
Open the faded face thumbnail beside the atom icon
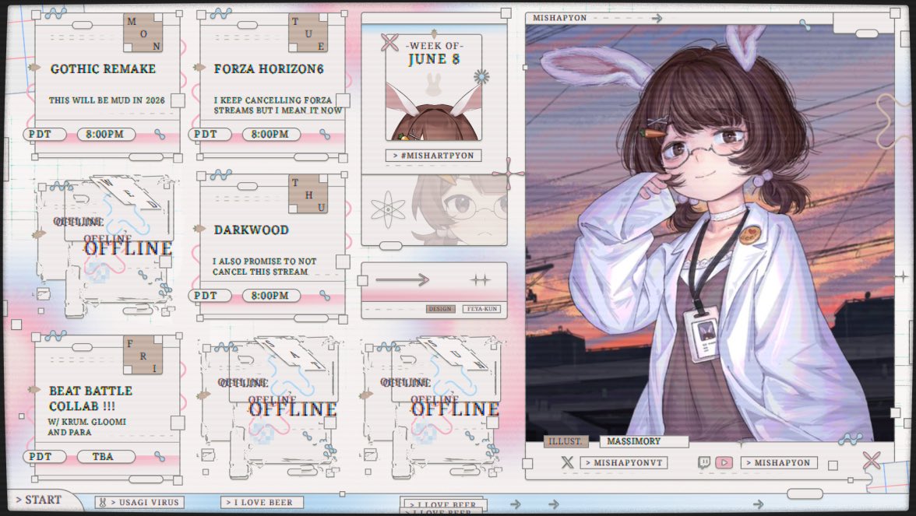[x=459, y=209]
